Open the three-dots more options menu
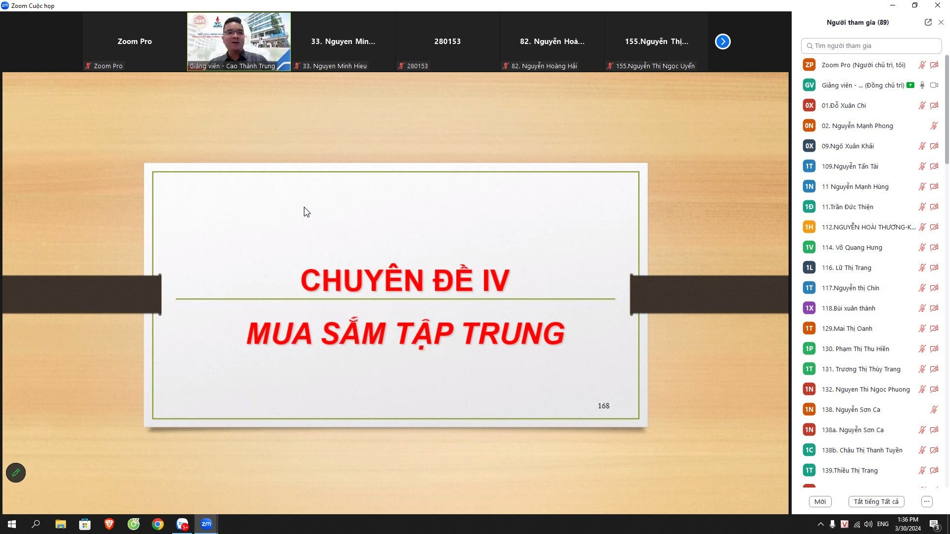The width and height of the screenshot is (950, 534). 927,501
